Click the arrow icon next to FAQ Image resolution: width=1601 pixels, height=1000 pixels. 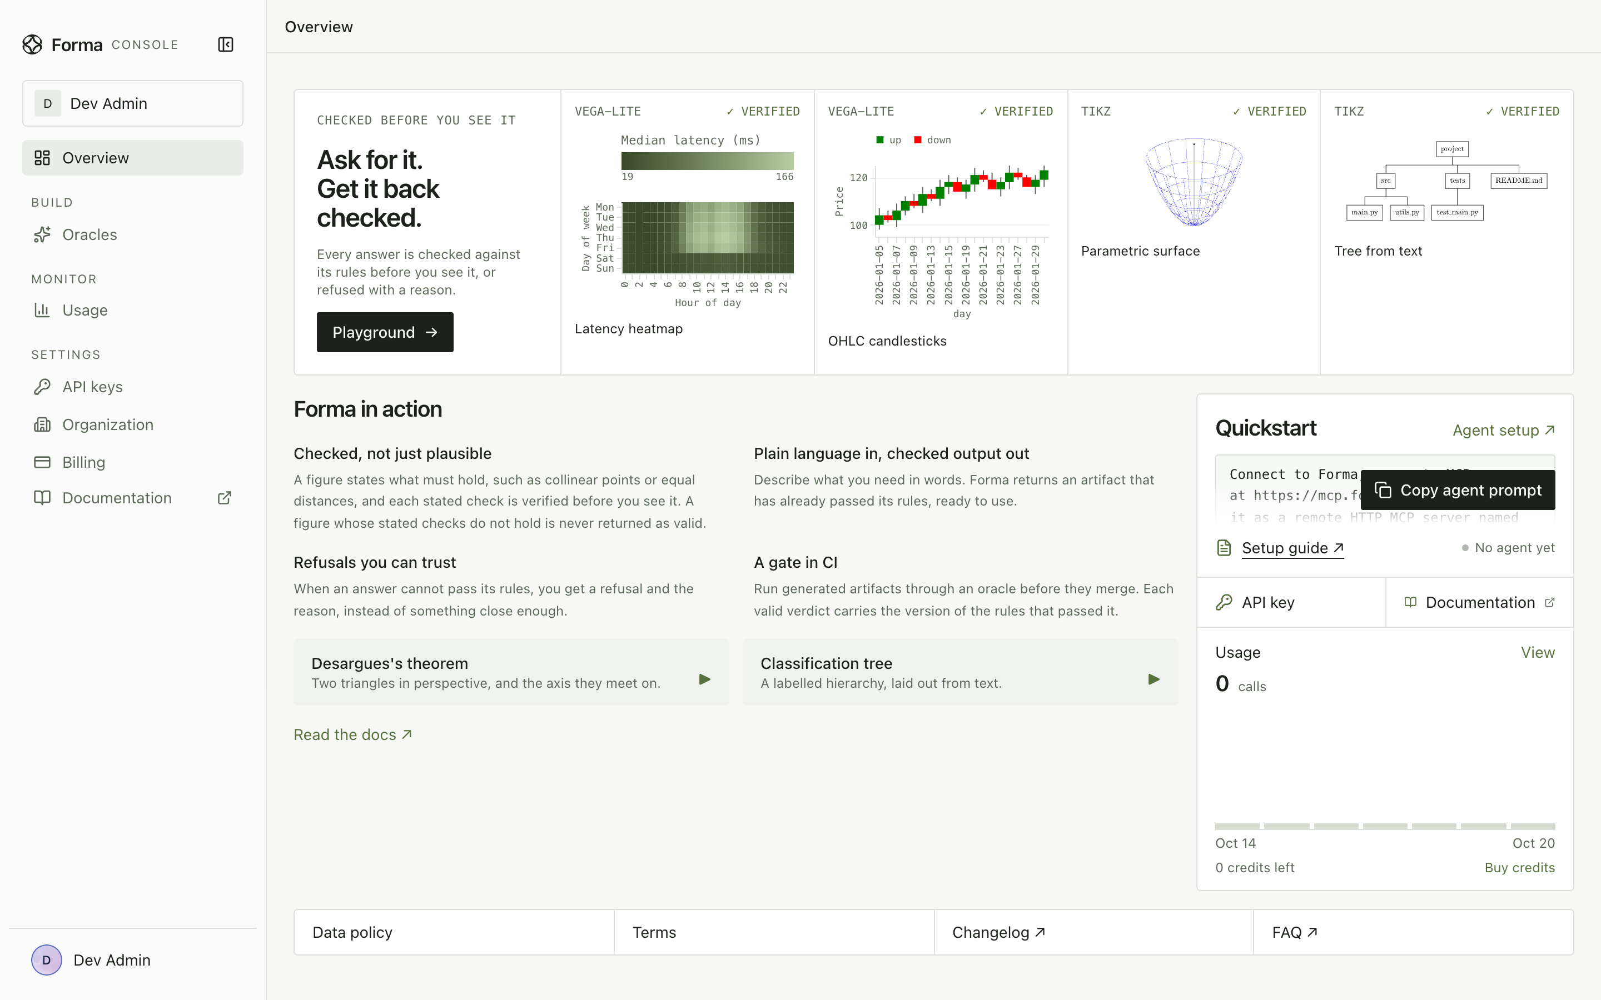click(x=1312, y=932)
